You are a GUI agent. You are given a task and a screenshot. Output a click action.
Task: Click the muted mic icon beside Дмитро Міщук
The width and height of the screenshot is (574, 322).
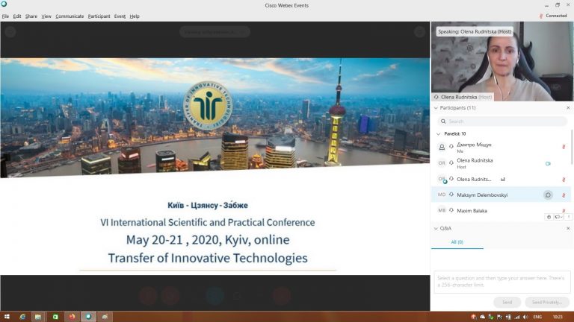tap(564, 147)
